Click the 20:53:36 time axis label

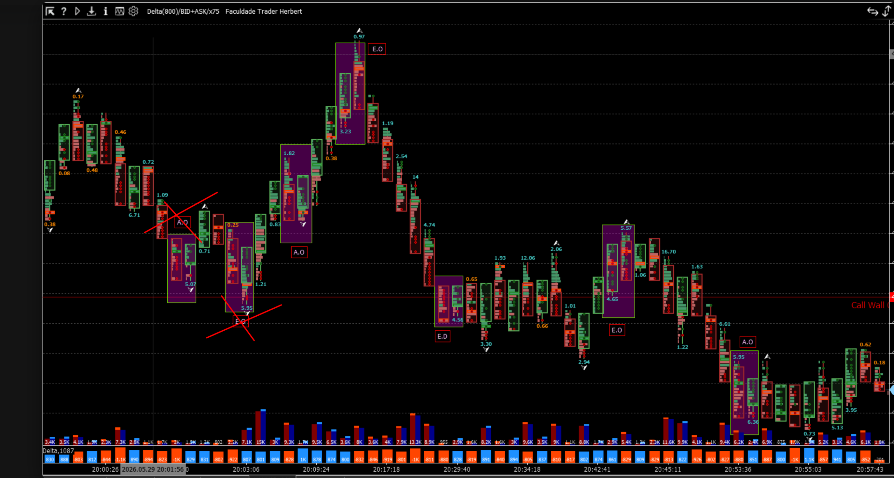(738, 469)
